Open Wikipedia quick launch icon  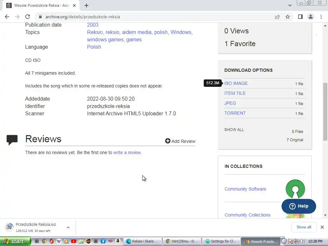coord(59,241)
